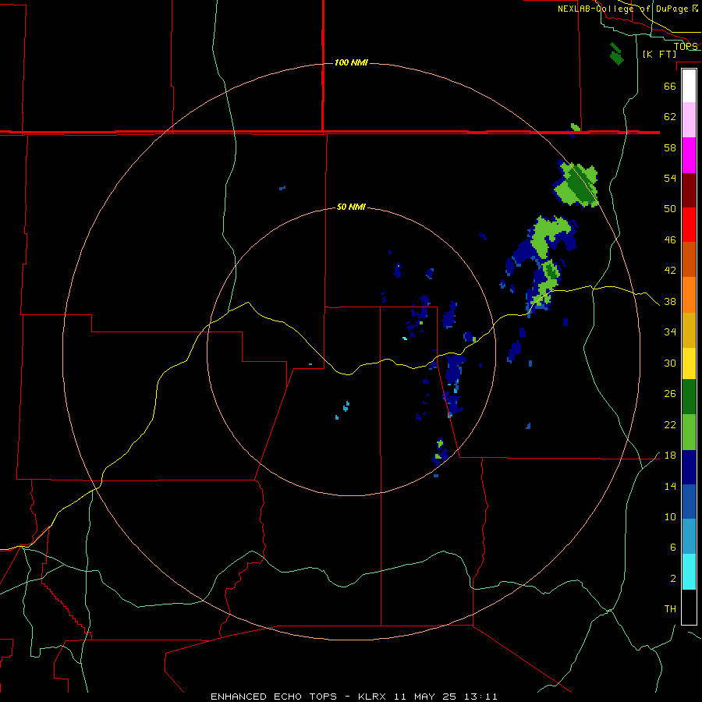Viewport: 702px width, 702px height.
Task: Click the "2" legend value
Action: pos(673,579)
